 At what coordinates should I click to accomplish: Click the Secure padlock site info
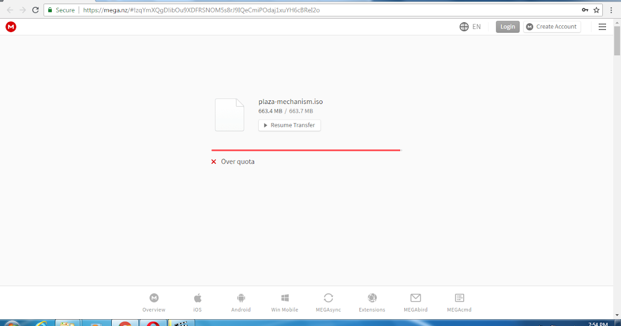[61, 10]
